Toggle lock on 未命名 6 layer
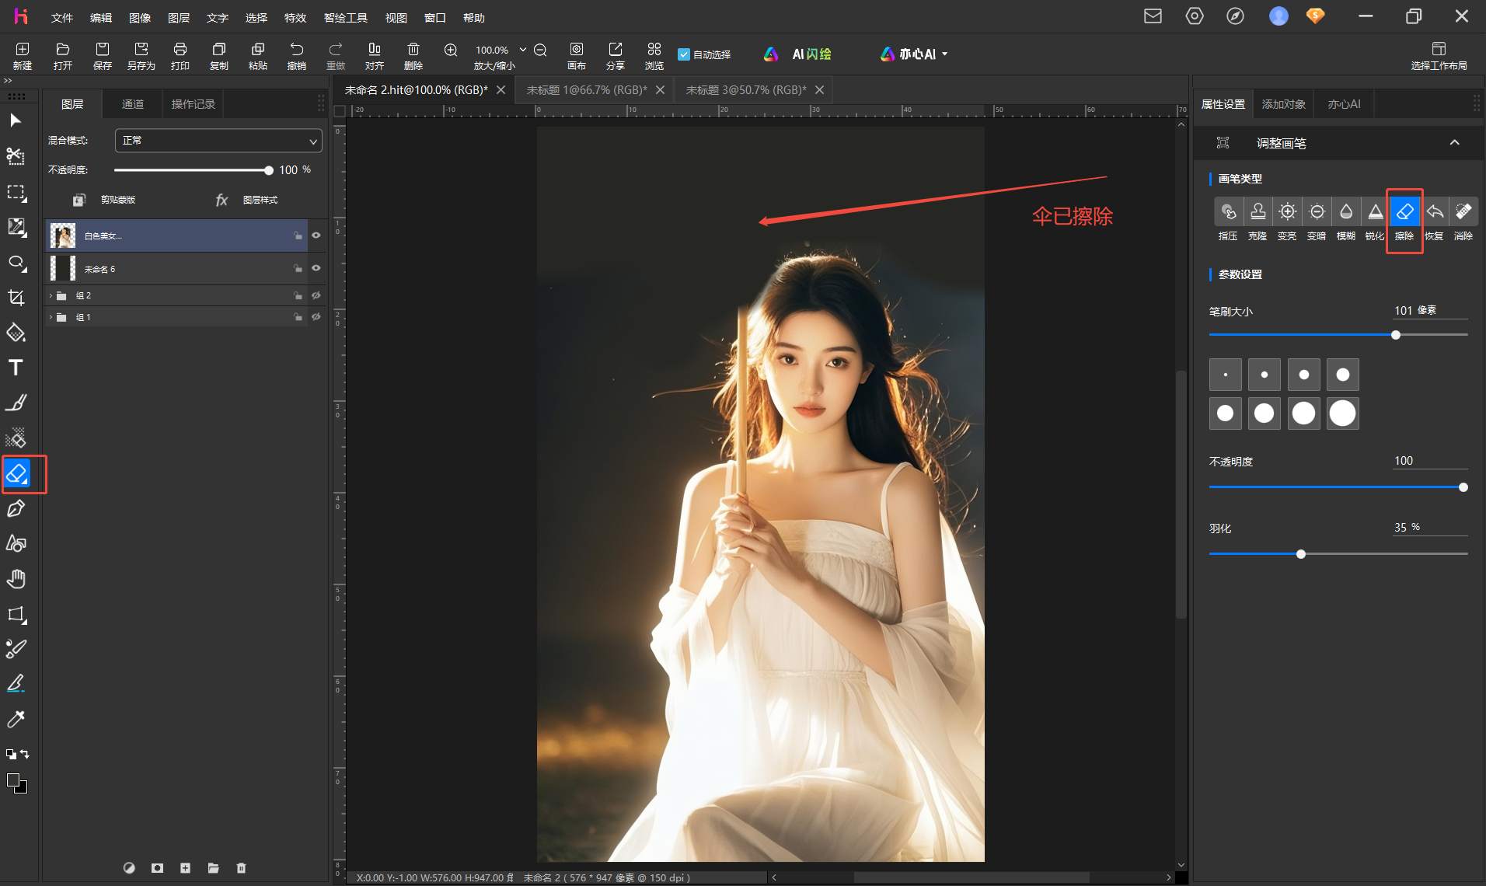 pyautogui.click(x=298, y=268)
